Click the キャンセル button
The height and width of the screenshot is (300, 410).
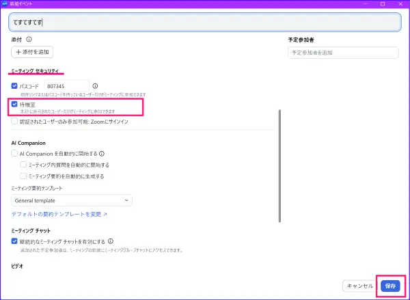(x=359, y=286)
